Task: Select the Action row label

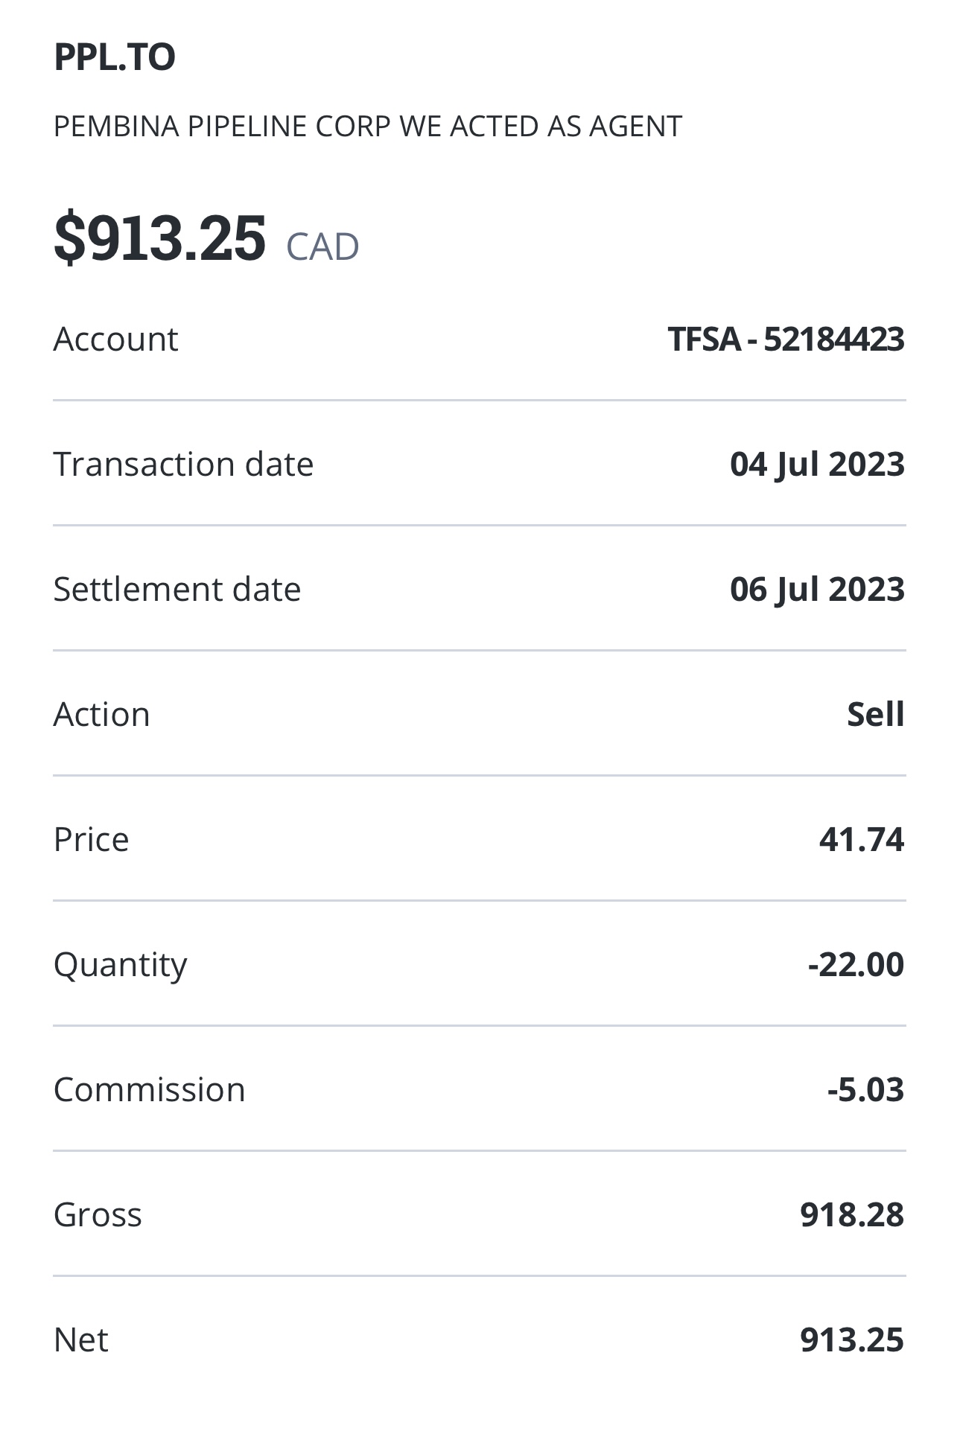Action: point(102,714)
